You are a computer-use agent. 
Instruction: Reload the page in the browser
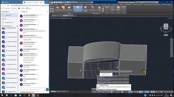tap(8, 5)
